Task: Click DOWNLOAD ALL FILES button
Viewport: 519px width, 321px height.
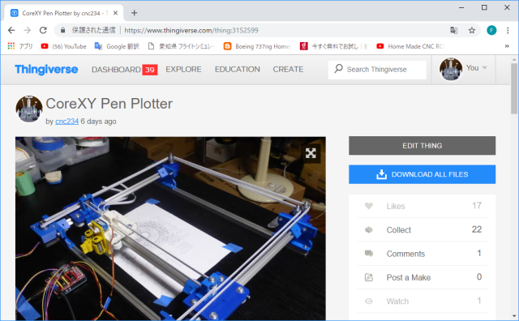Action: click(422, 174)
